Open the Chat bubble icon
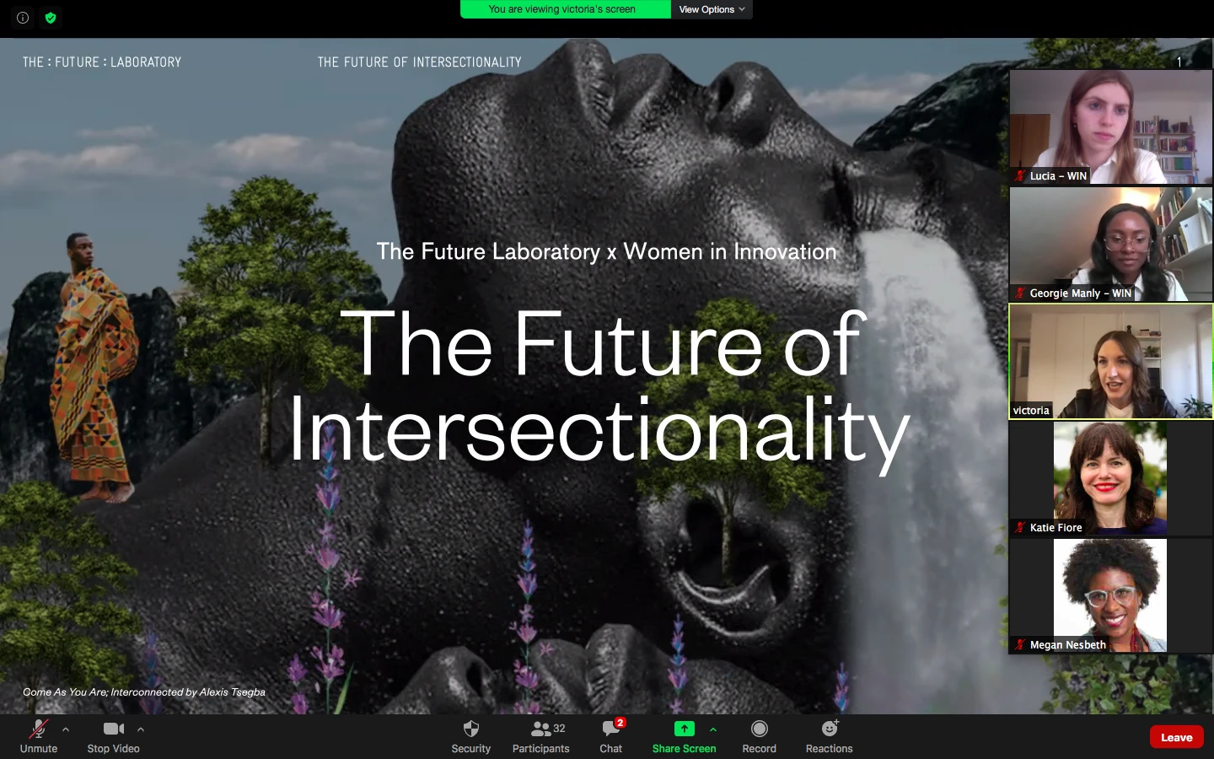This screenshot has height=759, width=1214. 610,729
